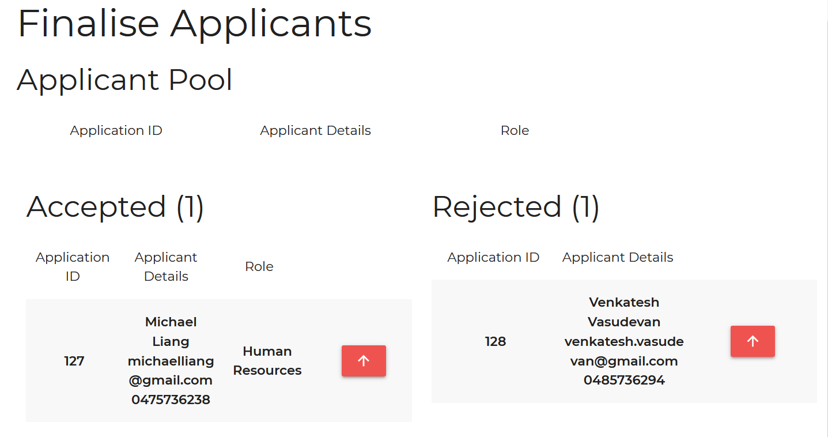828x437 pixels.
Task: Select application ID 127 cell
Action: [74, 361]
